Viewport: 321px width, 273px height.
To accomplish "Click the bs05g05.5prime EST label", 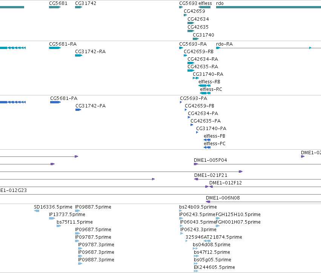I will pyautogui.click(x=212, y=260).
